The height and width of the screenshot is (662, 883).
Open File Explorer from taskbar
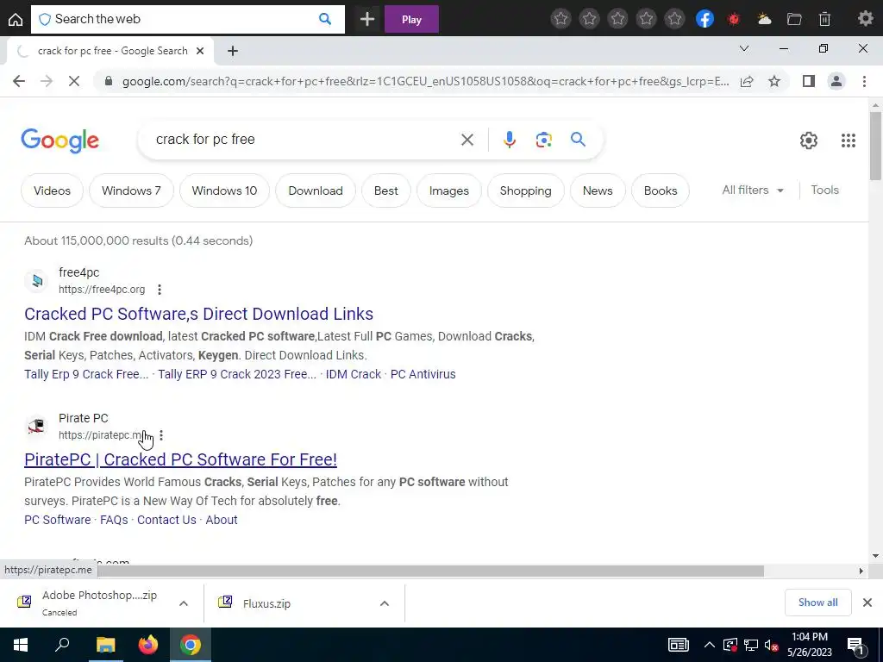pos(105,645)
